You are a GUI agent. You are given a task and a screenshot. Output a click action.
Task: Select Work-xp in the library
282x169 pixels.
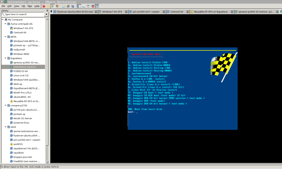coord(18,84)
